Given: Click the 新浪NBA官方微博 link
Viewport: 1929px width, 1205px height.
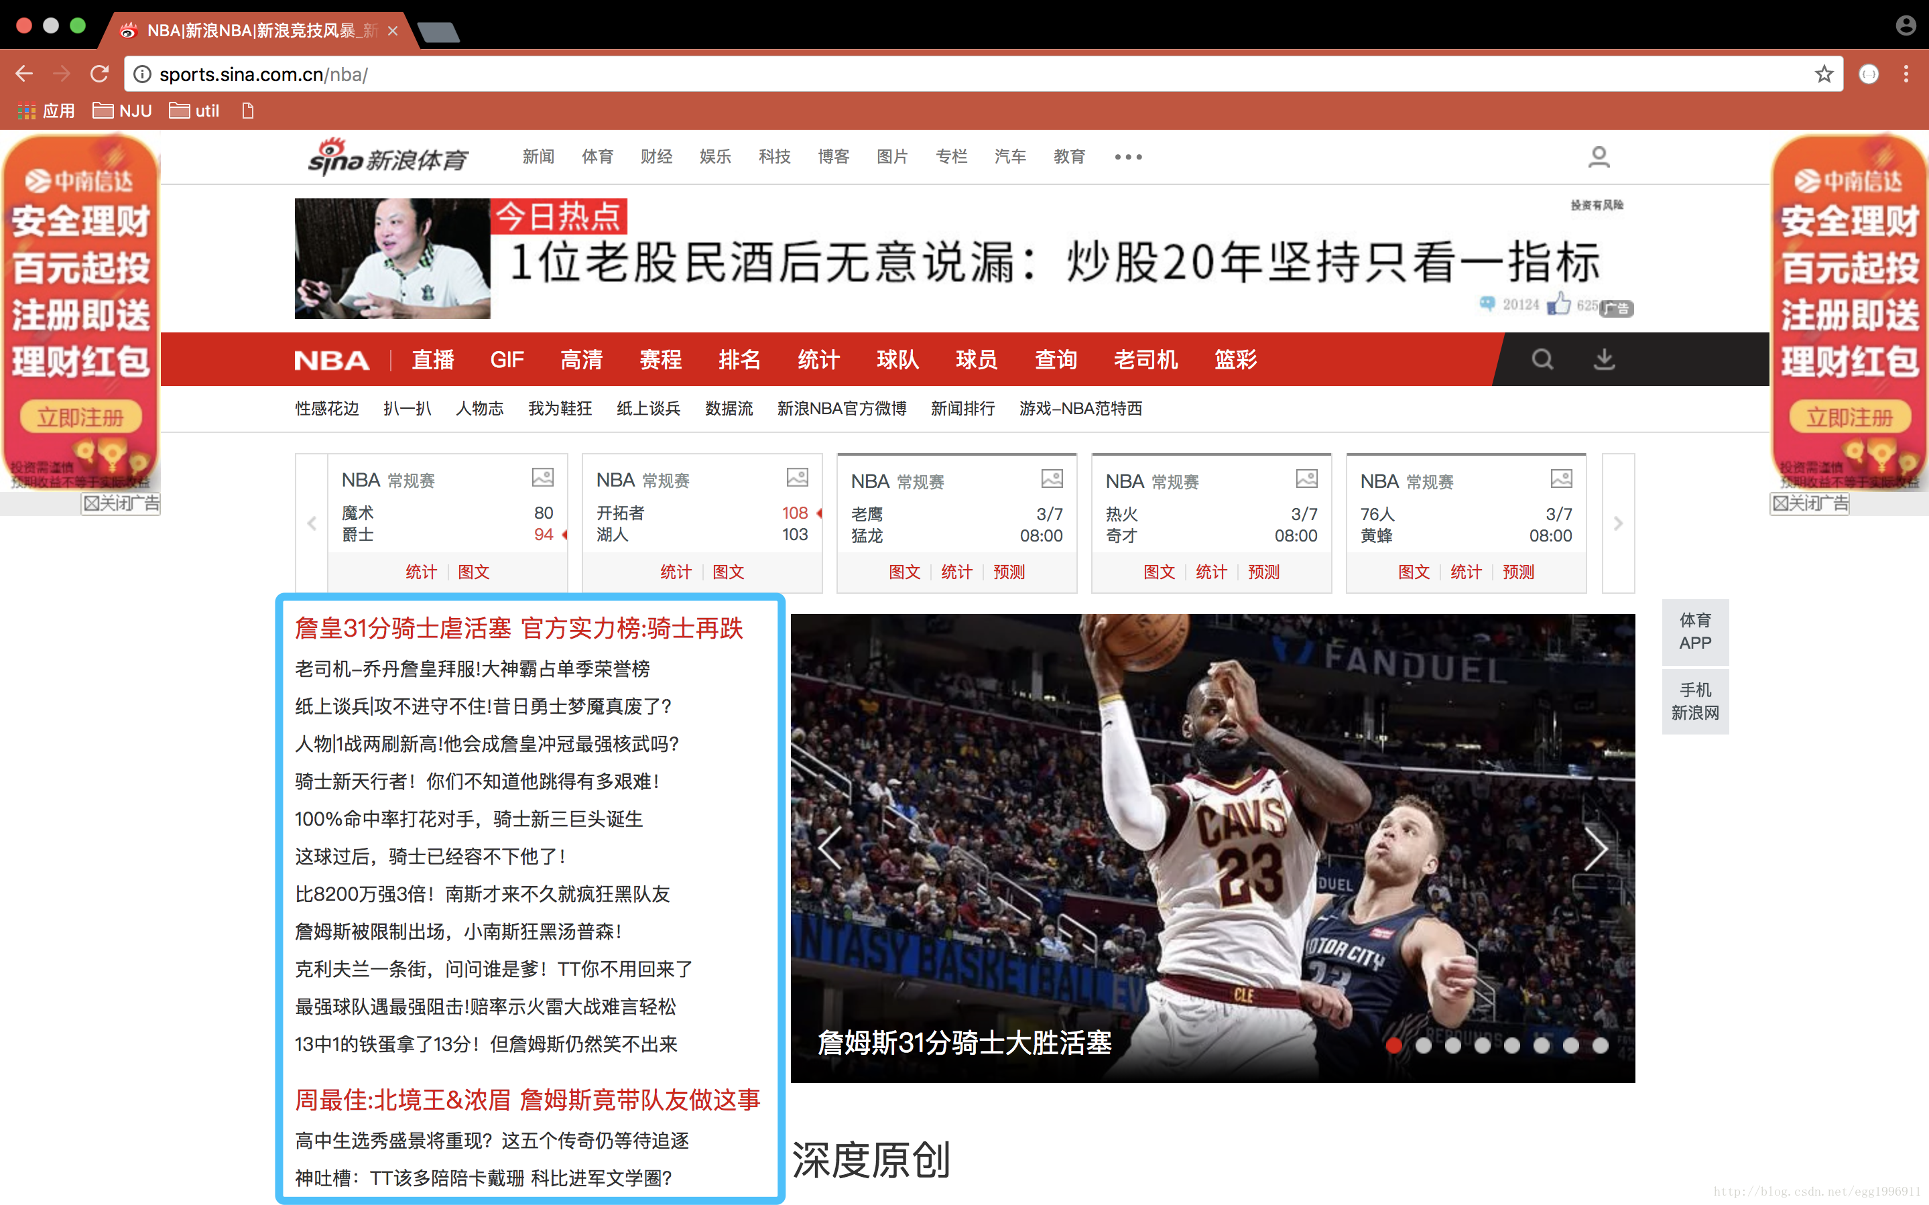Looking at the screenshot, I should tap(841, 408).
